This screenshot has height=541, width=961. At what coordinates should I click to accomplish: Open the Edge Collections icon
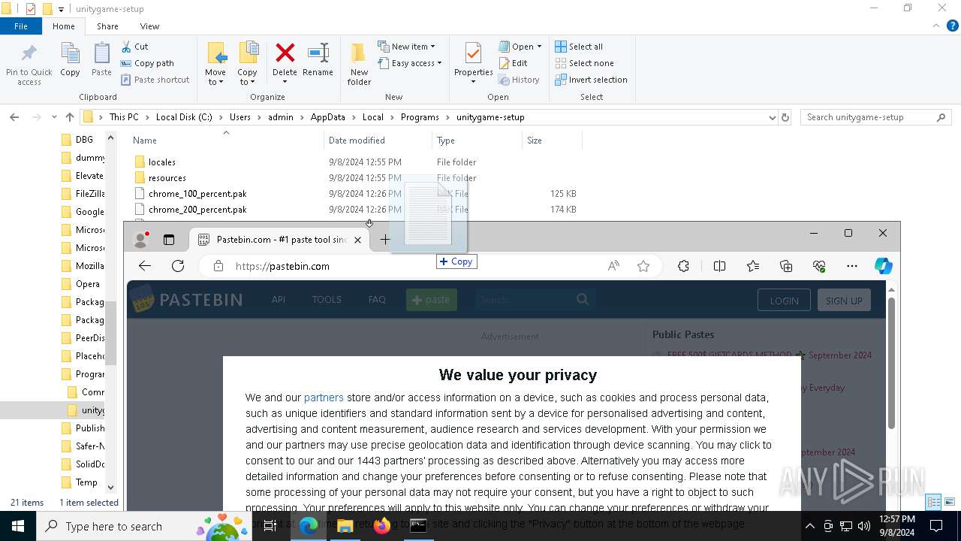pyautogui.click(x=786, y=266)
